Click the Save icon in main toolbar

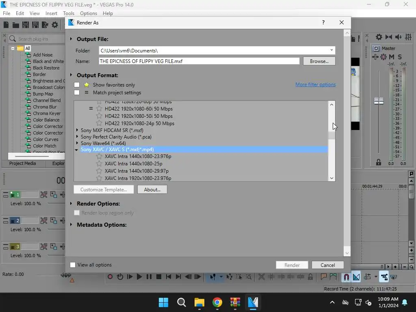[x=26, y=25]
